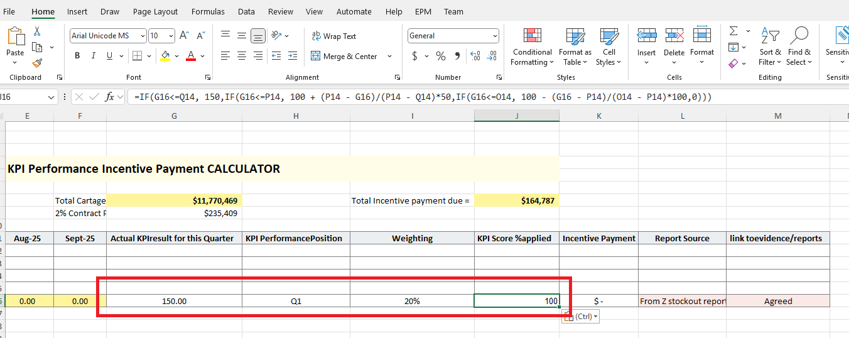Select cell showing $164,787
Screen dimensions: 849x338
click(x=516, y=200)
